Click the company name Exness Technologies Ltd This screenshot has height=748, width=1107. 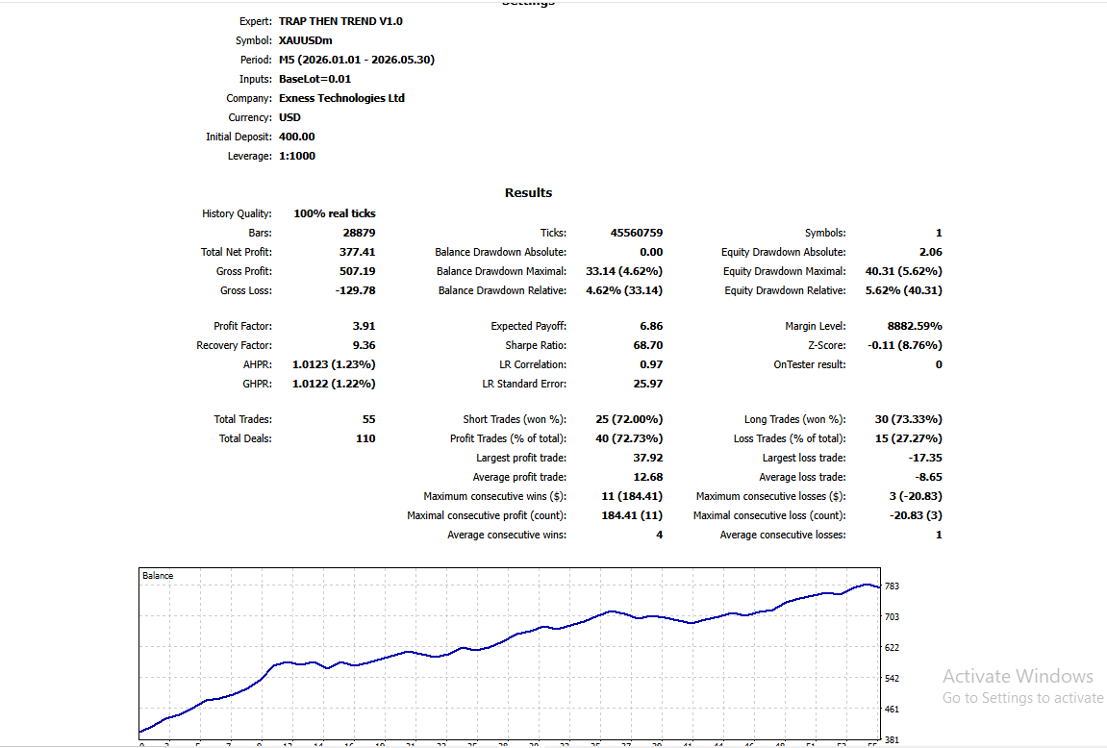[341, 98]
